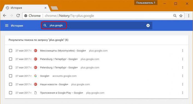193x104 pixels.
Task: Open the Google+ accounts.google.com link
Action: click(x=45, y=76)
